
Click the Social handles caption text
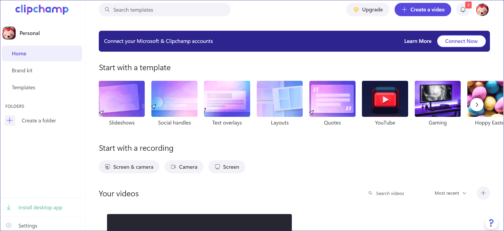(174, 123)
